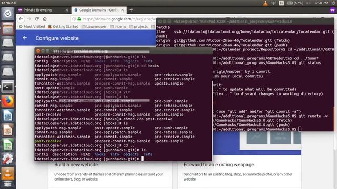
Task: Click git remote -v command in rear terminal
Action: pos(313,116)
